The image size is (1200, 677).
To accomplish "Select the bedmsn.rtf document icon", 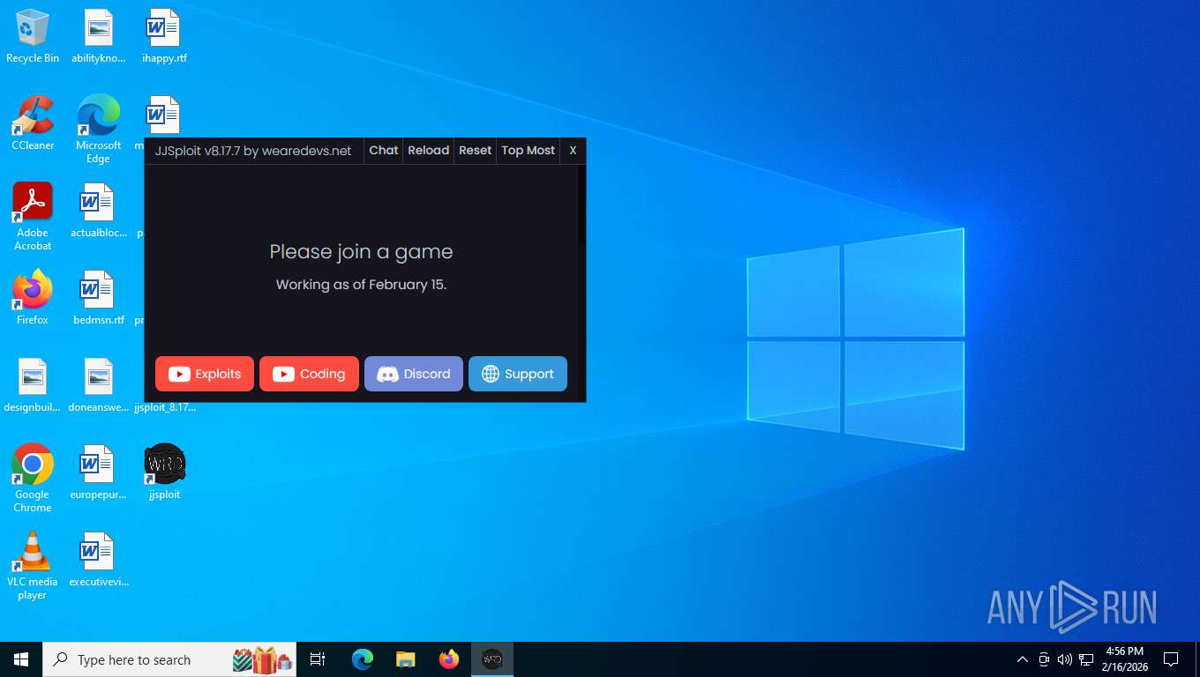I will pyautogui.click(x=98, y=298).
